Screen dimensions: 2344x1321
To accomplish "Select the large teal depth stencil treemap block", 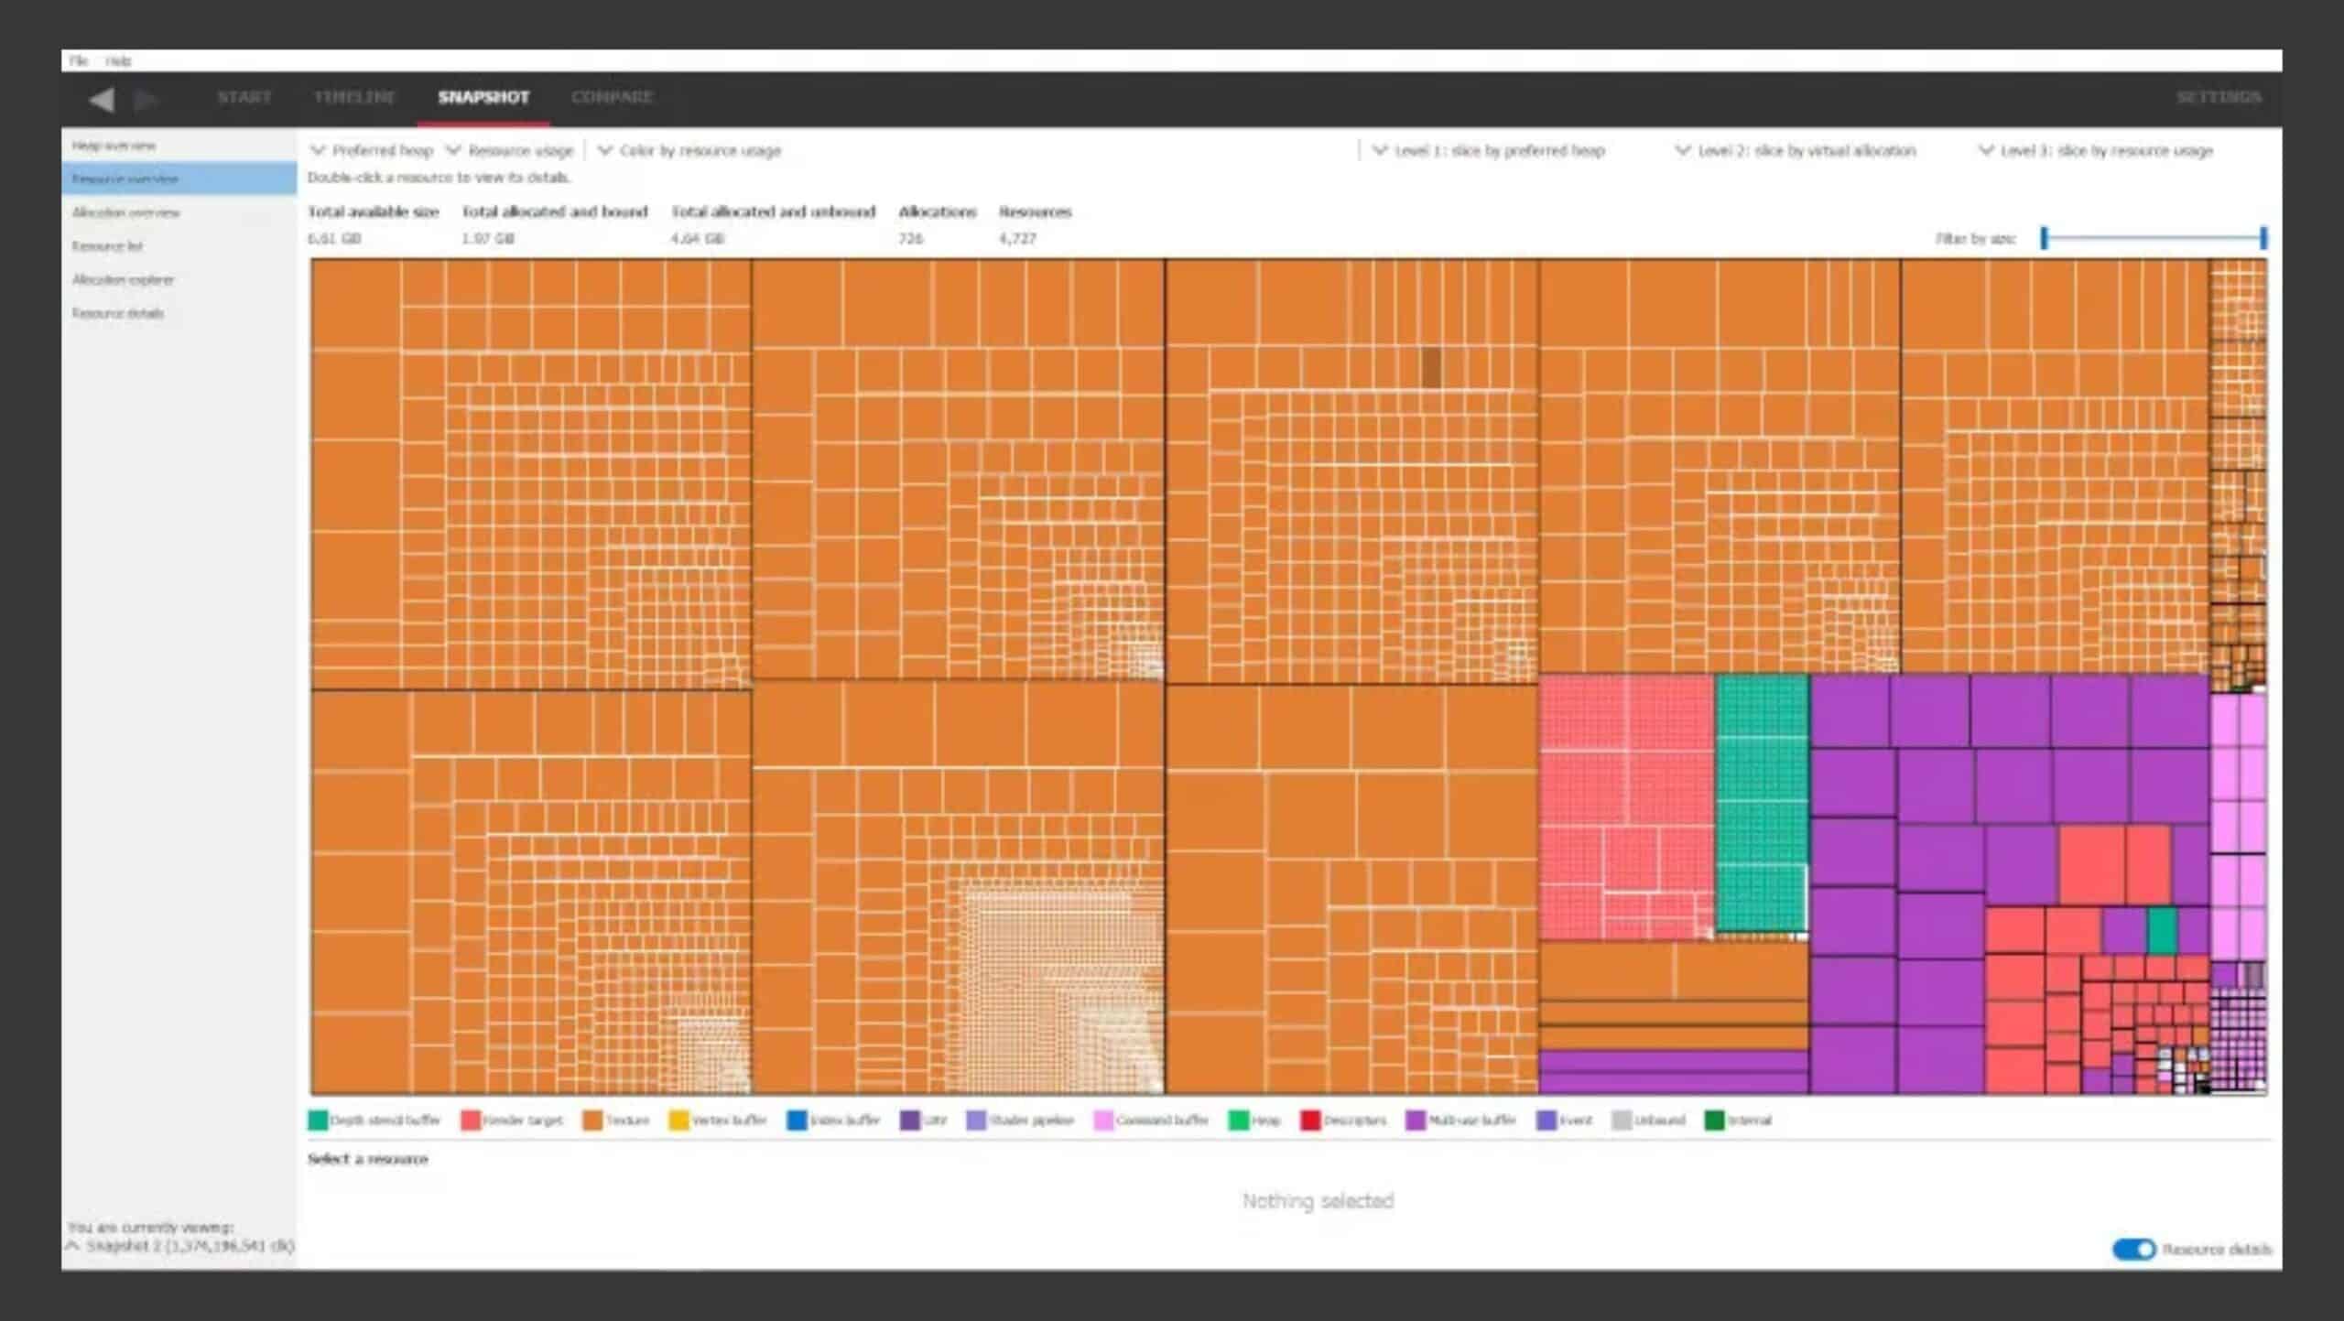I will pos(1762,804).
